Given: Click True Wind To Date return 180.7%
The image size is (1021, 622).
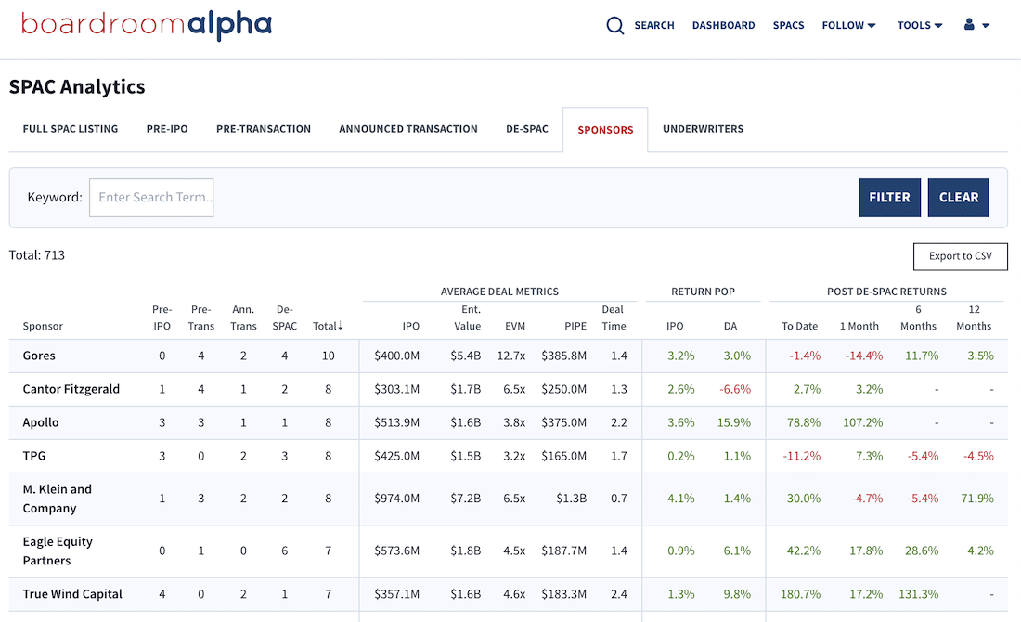Looking at the screenshot, I should tap(800, 594).
